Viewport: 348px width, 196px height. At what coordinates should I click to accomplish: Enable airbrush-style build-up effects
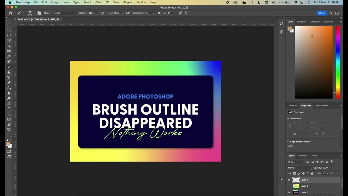(128, 13)
